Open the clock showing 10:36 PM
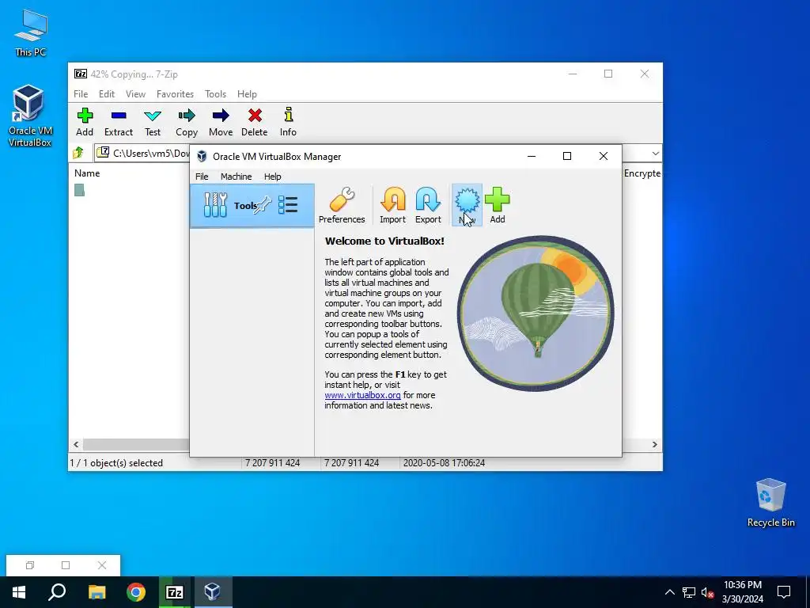This screenshot has height=608, width=810. pyautogui.click(x=742, y=592)
